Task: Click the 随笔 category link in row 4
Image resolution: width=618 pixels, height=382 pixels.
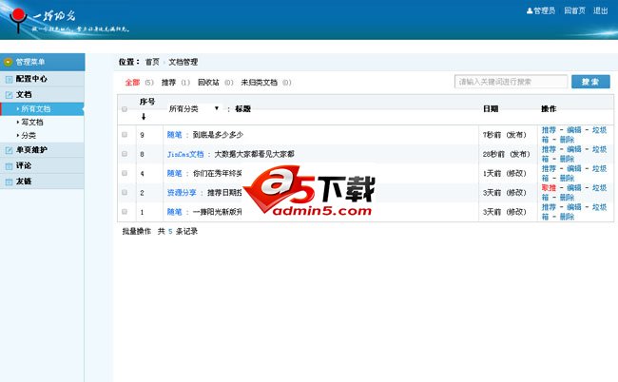Action: tap(174, 173)
